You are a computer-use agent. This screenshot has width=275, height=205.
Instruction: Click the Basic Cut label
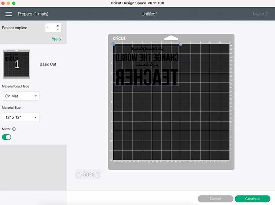(x=48, y=64)
